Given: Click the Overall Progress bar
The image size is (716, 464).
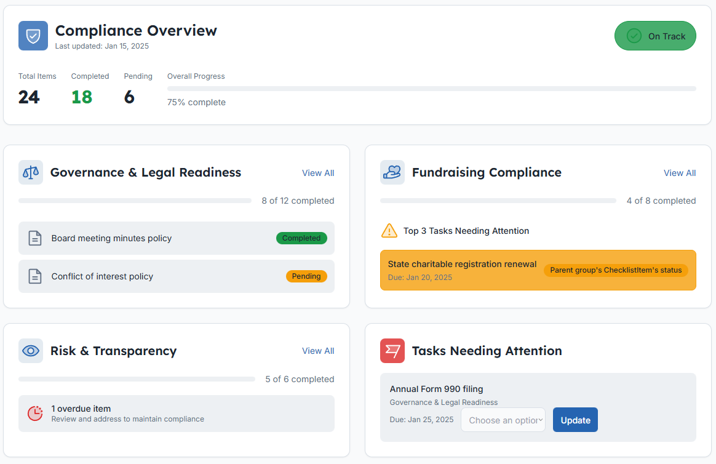Looking at the screenshot, I should click(x=431, y=89).
